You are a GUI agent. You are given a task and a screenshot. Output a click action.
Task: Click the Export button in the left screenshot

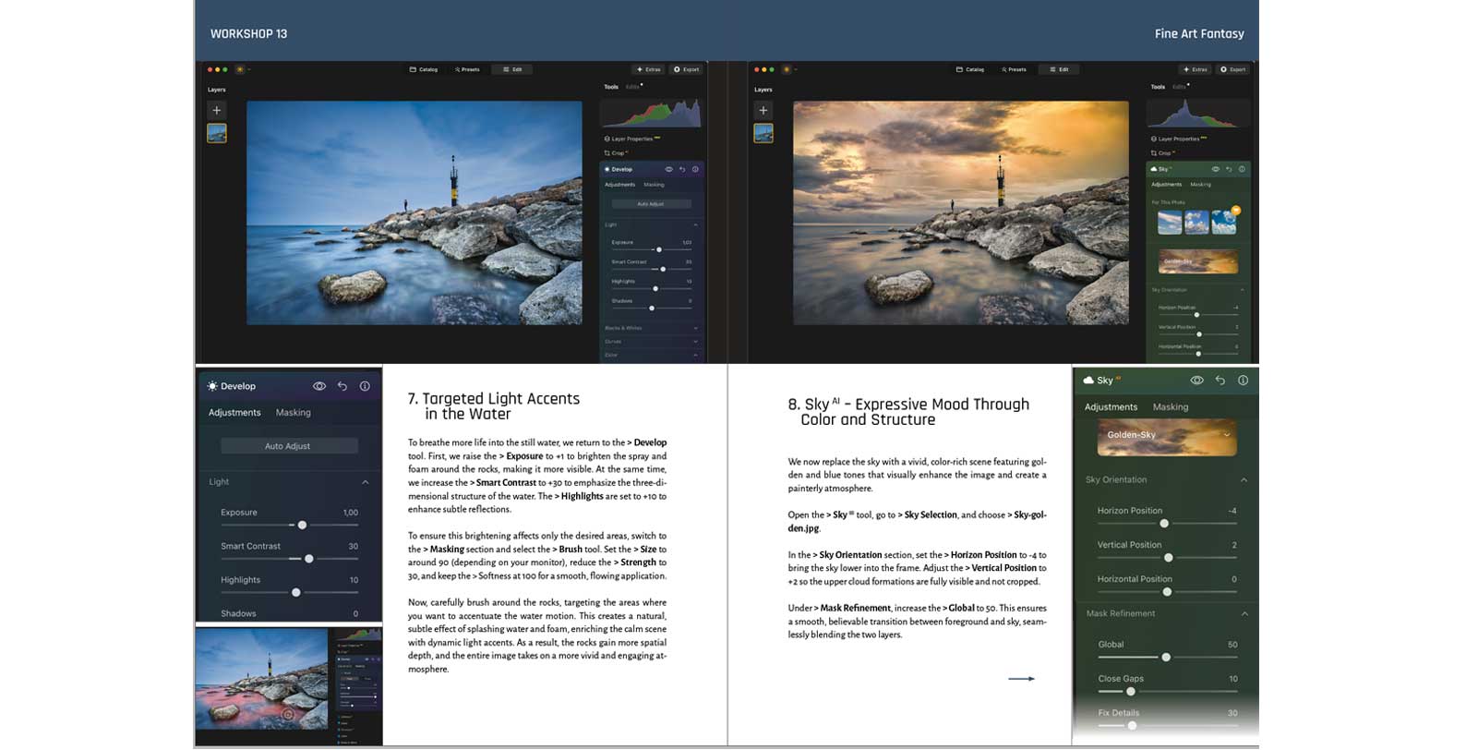[x=687, y=69]
